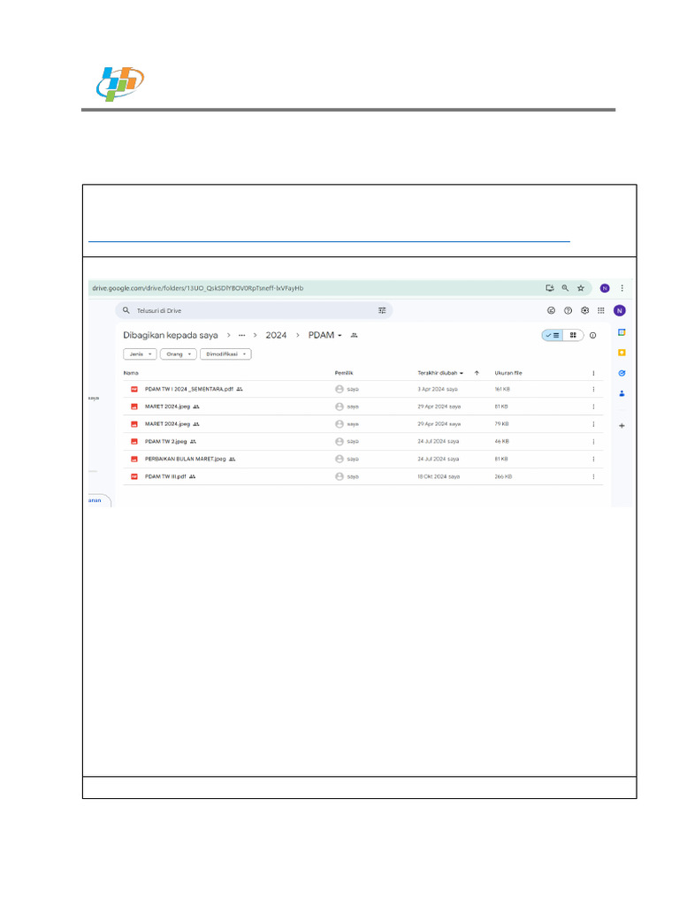Go to 2024 folder in breadcrumb

(276, 335)
